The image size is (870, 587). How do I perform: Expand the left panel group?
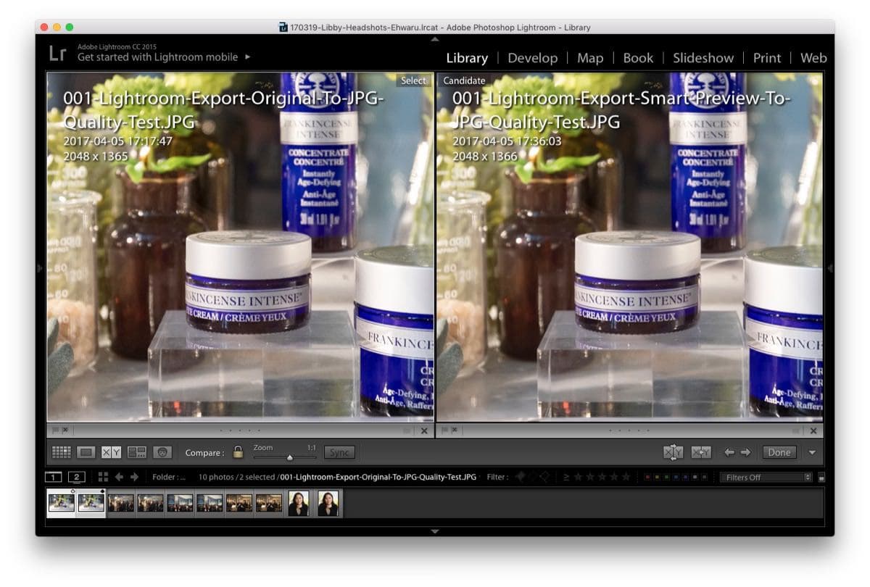pos(40,268)
